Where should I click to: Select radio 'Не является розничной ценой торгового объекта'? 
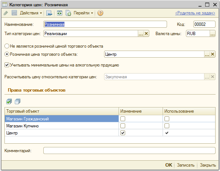click(7, 46)
